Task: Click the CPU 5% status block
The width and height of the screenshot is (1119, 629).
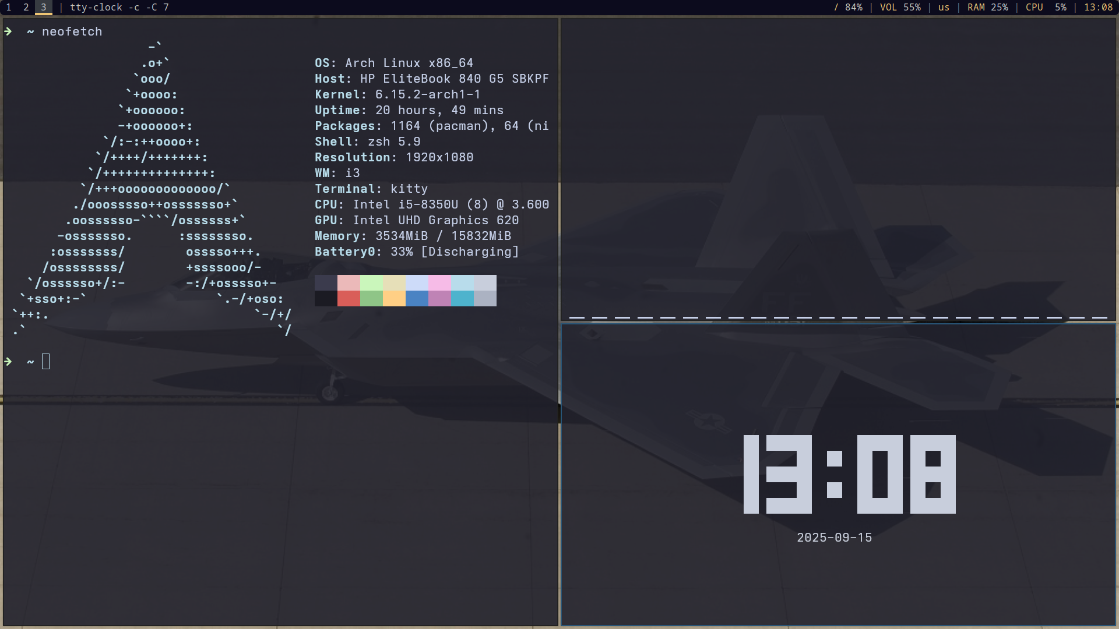Action: coord(1046,8)
